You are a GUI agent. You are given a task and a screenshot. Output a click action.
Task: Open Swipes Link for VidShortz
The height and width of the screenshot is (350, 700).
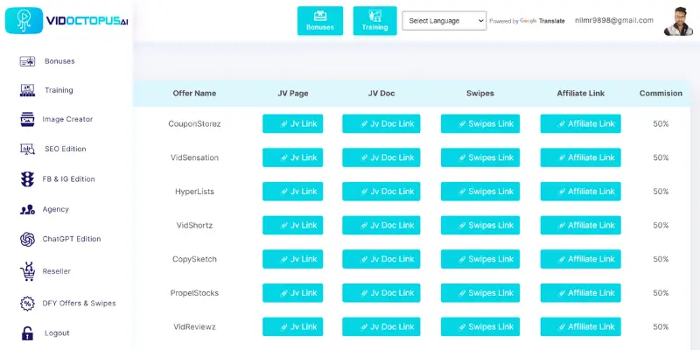(480, 226)
